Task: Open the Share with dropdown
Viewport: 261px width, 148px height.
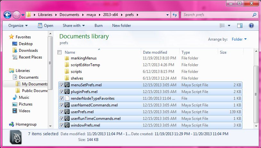Action: pos(74,26)
